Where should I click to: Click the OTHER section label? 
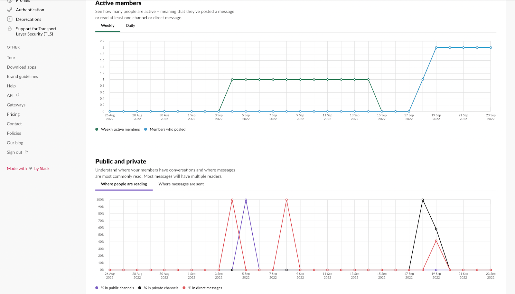pos(13,47)
